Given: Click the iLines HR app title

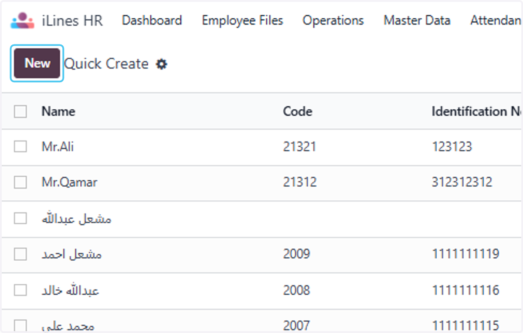Looking at the screenshot, I should 72,20.
